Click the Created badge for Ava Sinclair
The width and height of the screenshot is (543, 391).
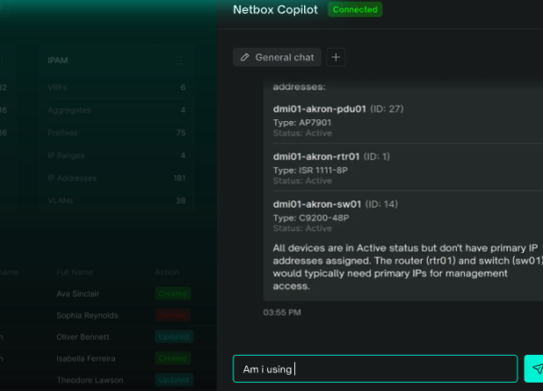click(173, 294)
